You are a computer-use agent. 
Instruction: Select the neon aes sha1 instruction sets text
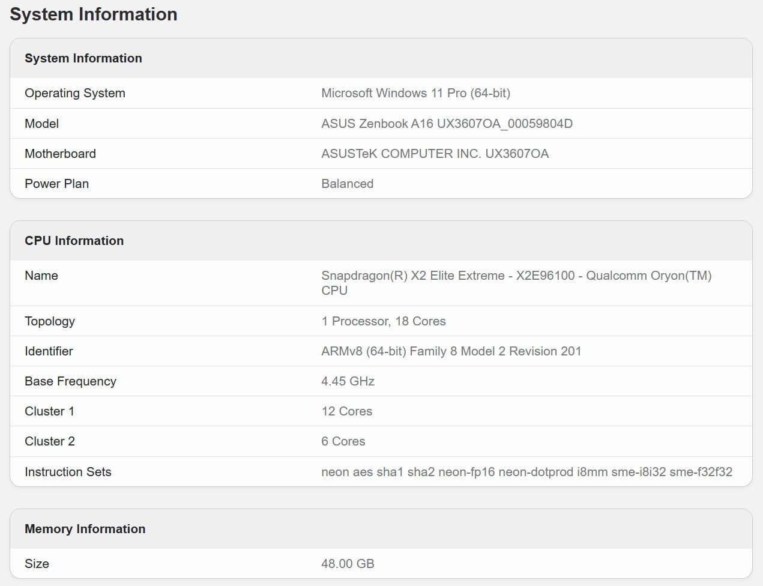coord(526,472)
